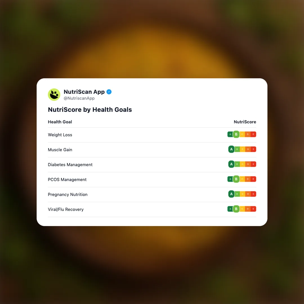Select the PCOS Management row label

67,180
